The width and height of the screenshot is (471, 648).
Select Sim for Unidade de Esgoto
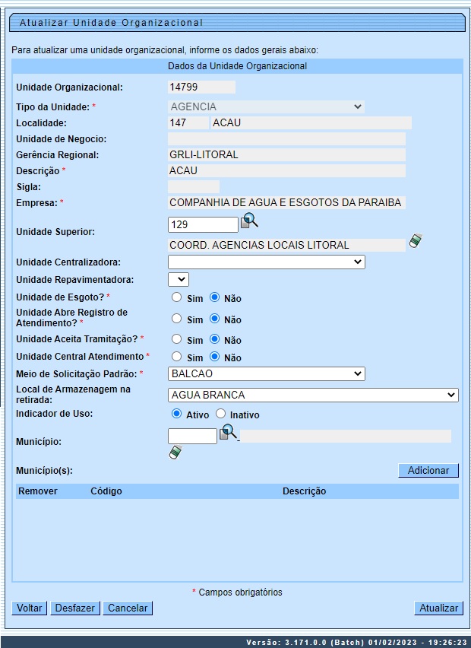(177, 297)
